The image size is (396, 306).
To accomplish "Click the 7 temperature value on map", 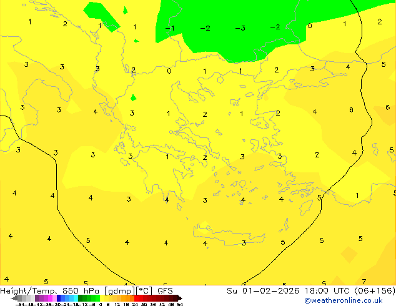I will coord(364,282).
